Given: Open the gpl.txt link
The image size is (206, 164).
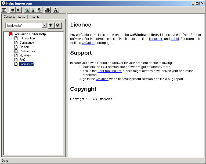Looking at the screenshot, I should click(175, 39).
